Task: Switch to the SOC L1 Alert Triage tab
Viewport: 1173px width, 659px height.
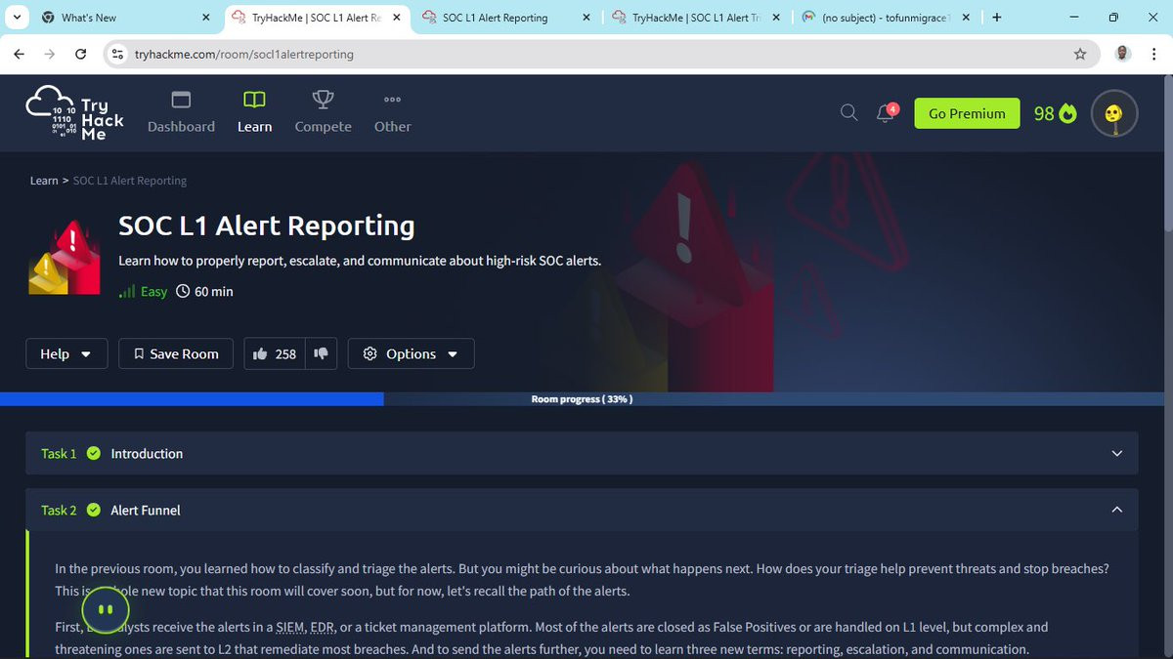Action: pos(696,18)
